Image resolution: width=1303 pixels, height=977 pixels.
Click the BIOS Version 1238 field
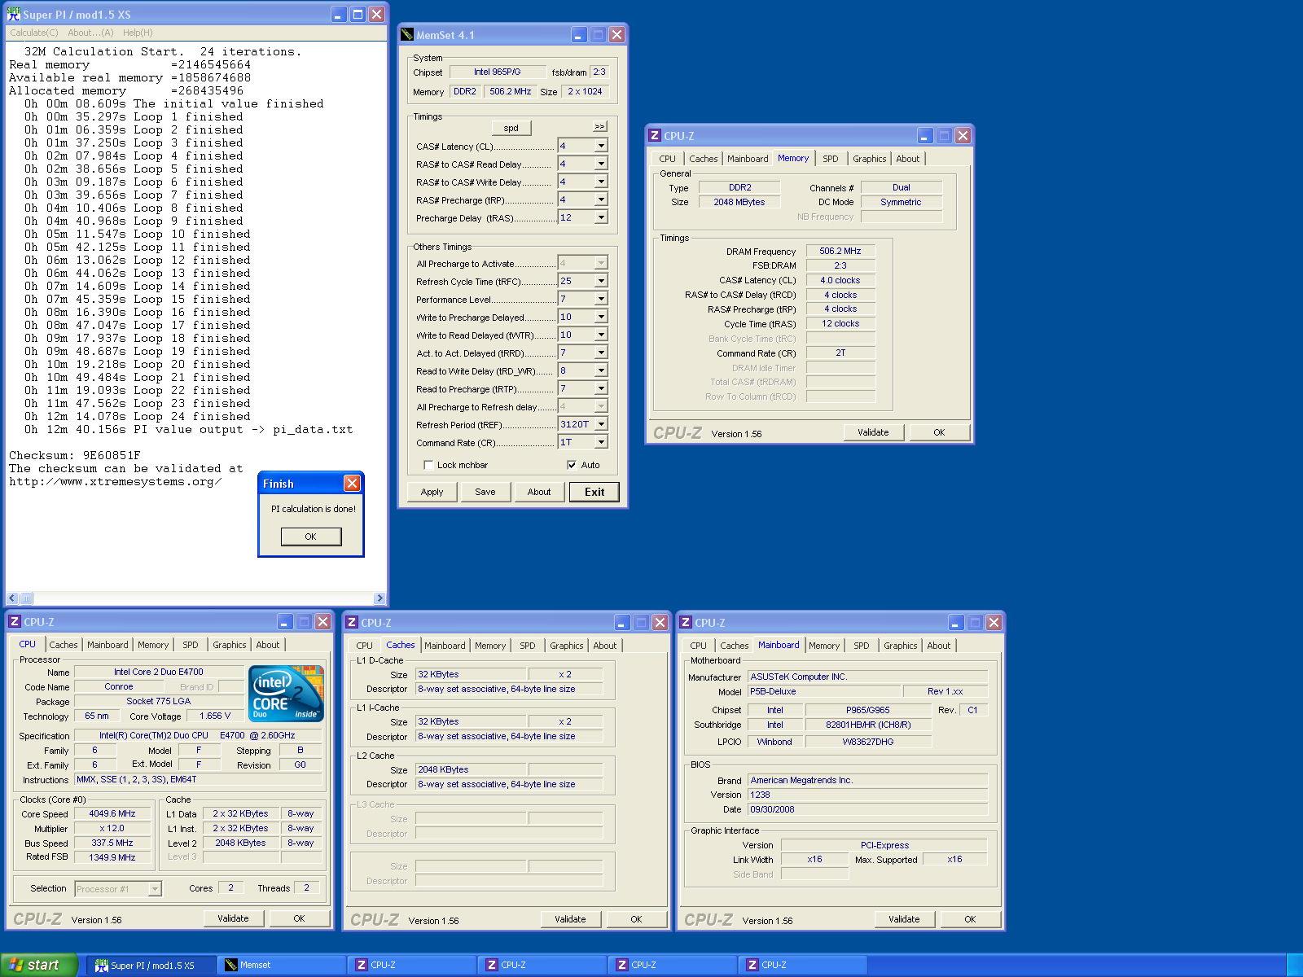click(867, 795)
